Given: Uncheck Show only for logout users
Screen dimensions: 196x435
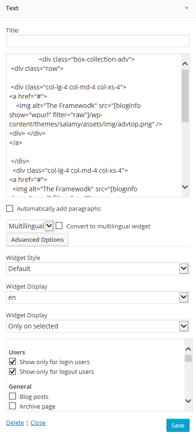Looking at the screenshot, I should [12, 372].
